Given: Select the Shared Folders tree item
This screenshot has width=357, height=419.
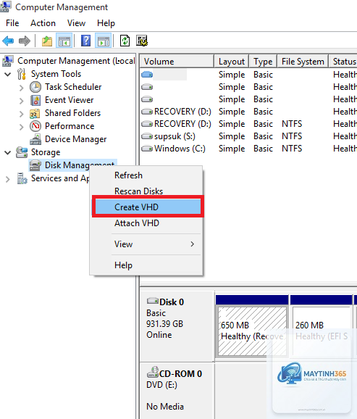Looking at the screenshot, I should tap(72, 113).
